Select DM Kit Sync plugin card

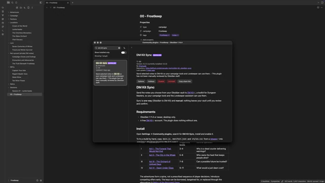pyautogui.click(x=111, y=73)
